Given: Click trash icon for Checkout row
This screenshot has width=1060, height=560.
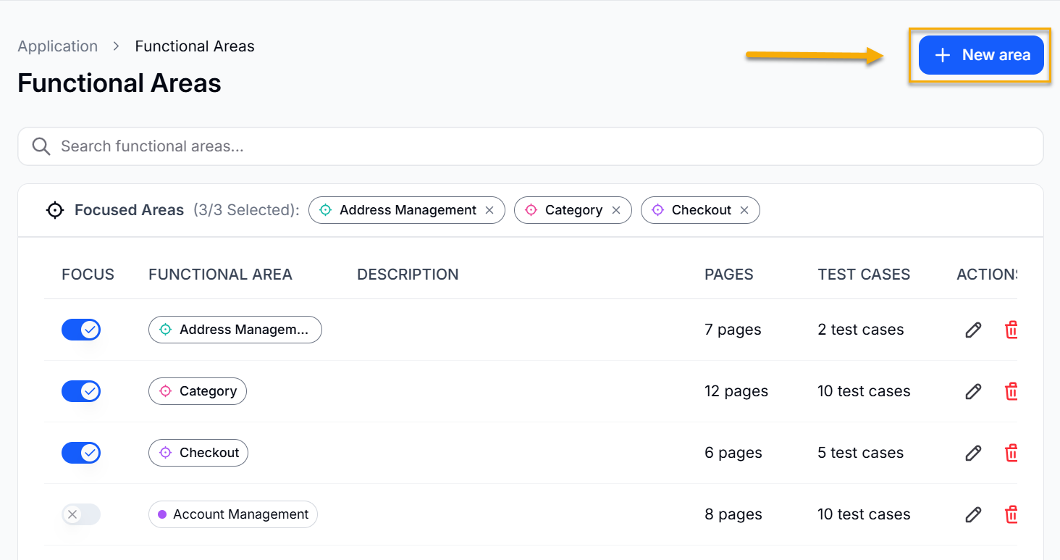Looking at the screenshot, I should point(1011,454).
